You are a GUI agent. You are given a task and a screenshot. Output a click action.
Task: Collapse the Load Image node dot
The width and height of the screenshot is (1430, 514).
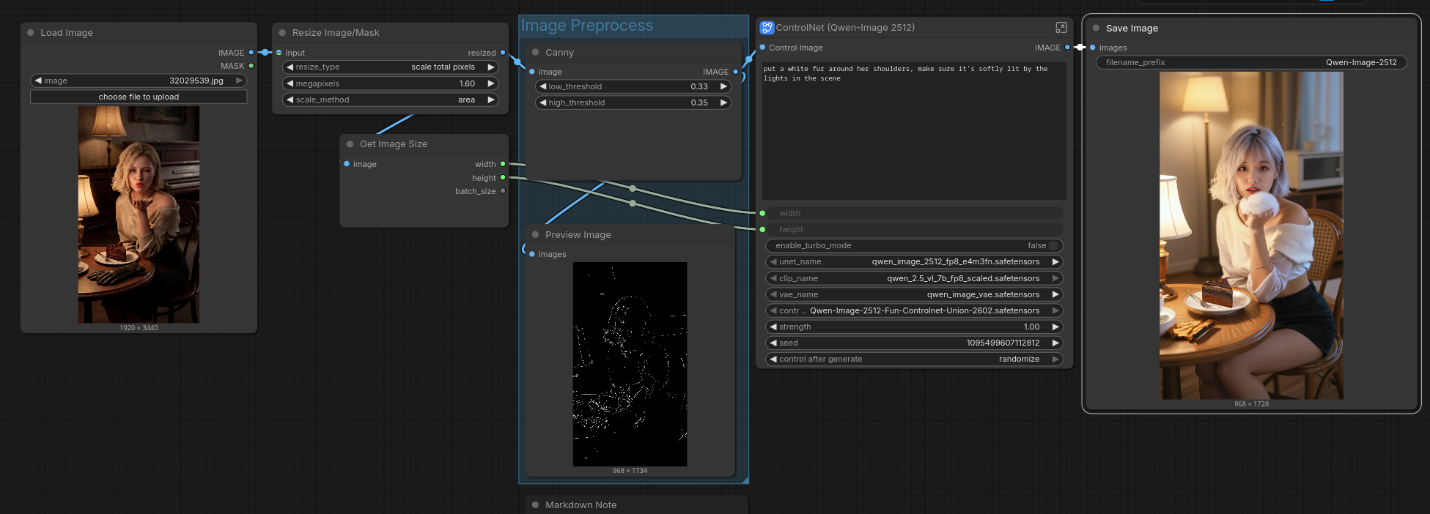pyautogui.click(x=31, y=33)
